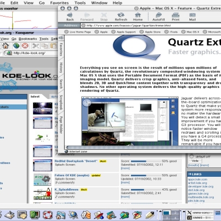
Task: Click the 'Internet zone' status bar text
Action: coord(78,151)
